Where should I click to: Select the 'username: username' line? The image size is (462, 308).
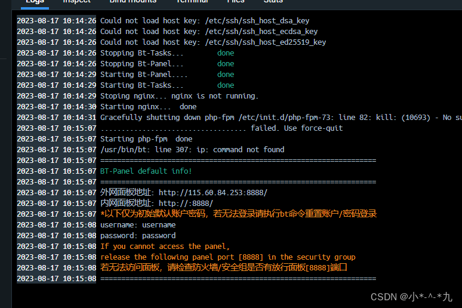point(138,225)
